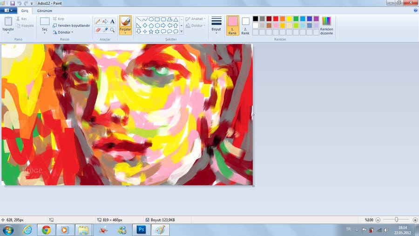Click the Kopyala copy button
The width and height of the screenshot is (419, 236).
(x=25, y=26)
